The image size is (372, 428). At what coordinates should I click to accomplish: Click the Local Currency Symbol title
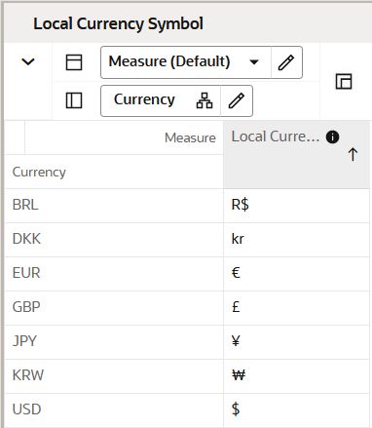(119, 24)
